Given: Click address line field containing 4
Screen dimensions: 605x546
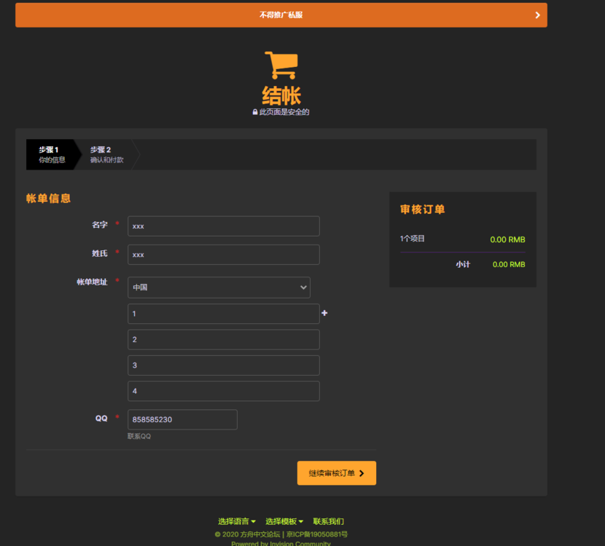Looking at the screenshot, I should [223, 391].
